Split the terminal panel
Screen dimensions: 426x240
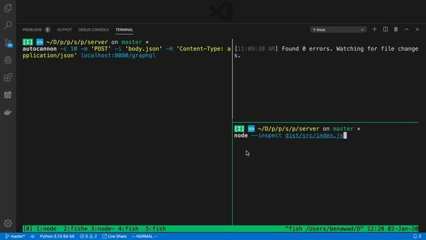pos(385,29)
